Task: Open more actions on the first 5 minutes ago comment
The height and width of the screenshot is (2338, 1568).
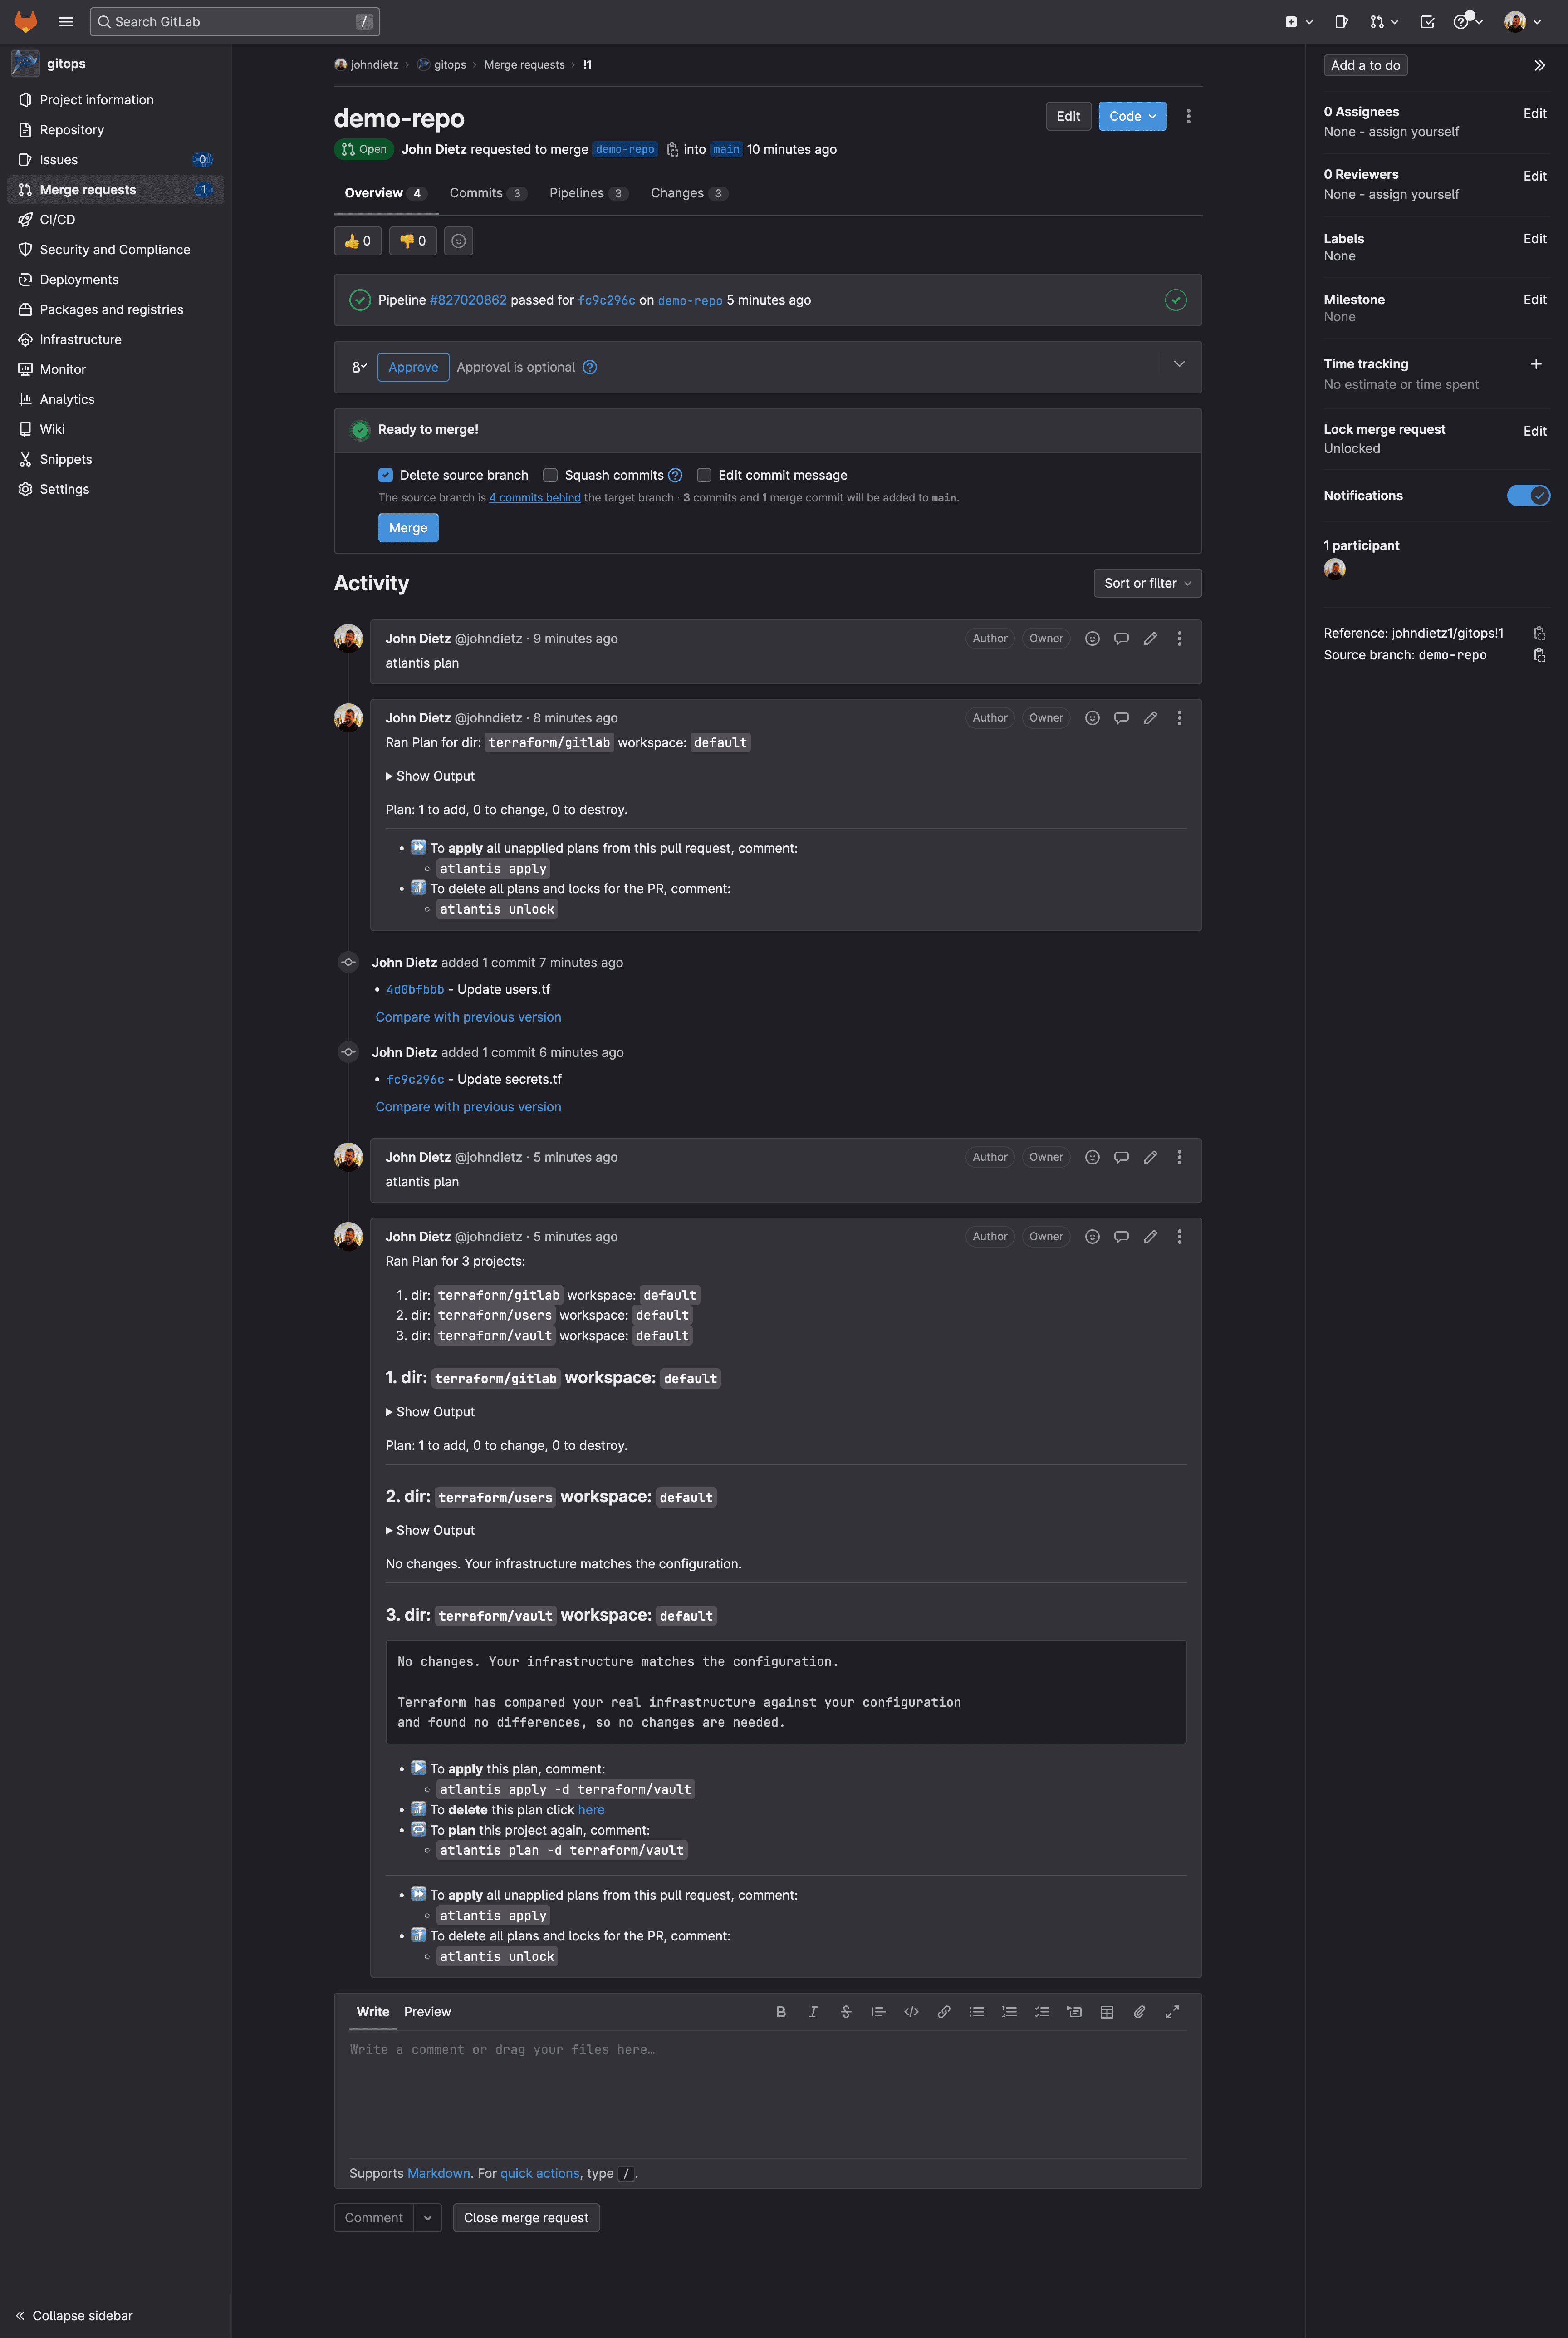Action: coord(1179,1157)
